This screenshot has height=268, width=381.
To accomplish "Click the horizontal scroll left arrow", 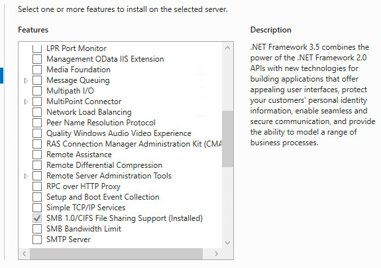I will pyautogui.click(x=25, y=253).
